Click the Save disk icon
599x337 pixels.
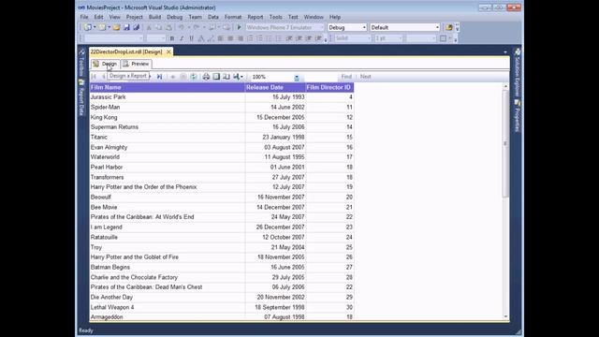tap(126, 27)
